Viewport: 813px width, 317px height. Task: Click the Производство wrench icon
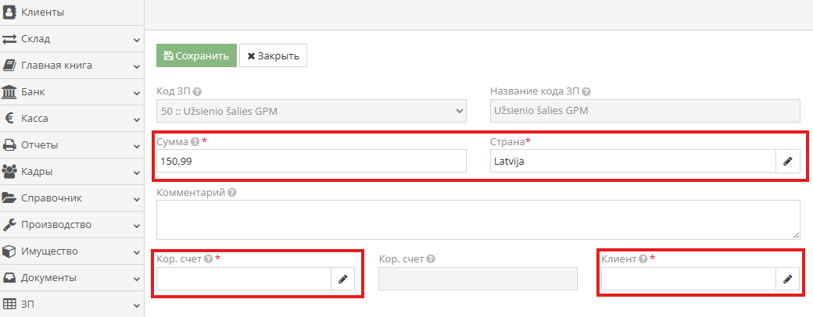click(9, 225)
